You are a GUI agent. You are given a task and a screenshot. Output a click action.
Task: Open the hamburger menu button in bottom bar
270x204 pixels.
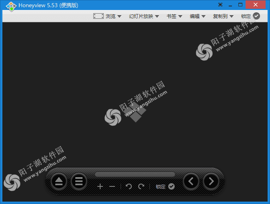(79, 182)
